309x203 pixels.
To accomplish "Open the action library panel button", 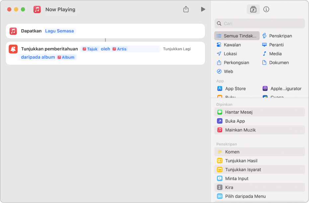I will coord(253,9).
